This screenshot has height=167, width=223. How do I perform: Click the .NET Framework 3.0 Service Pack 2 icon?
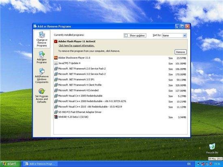coord(56,74)
